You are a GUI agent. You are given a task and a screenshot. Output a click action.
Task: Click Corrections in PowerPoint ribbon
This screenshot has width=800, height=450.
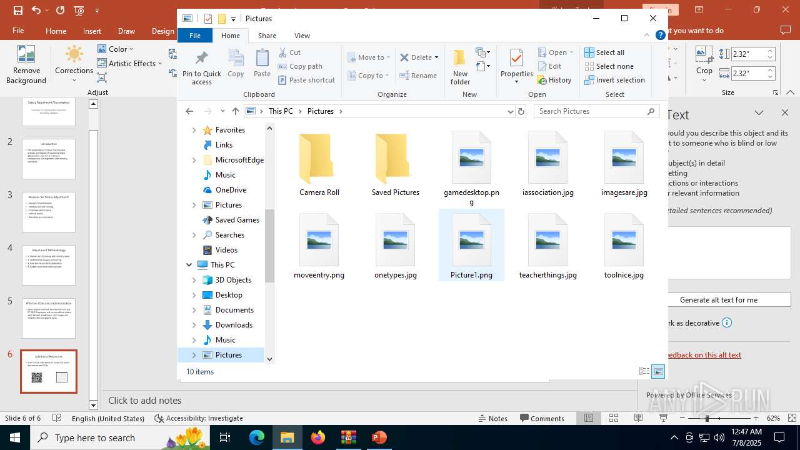[x=74, y=65]
